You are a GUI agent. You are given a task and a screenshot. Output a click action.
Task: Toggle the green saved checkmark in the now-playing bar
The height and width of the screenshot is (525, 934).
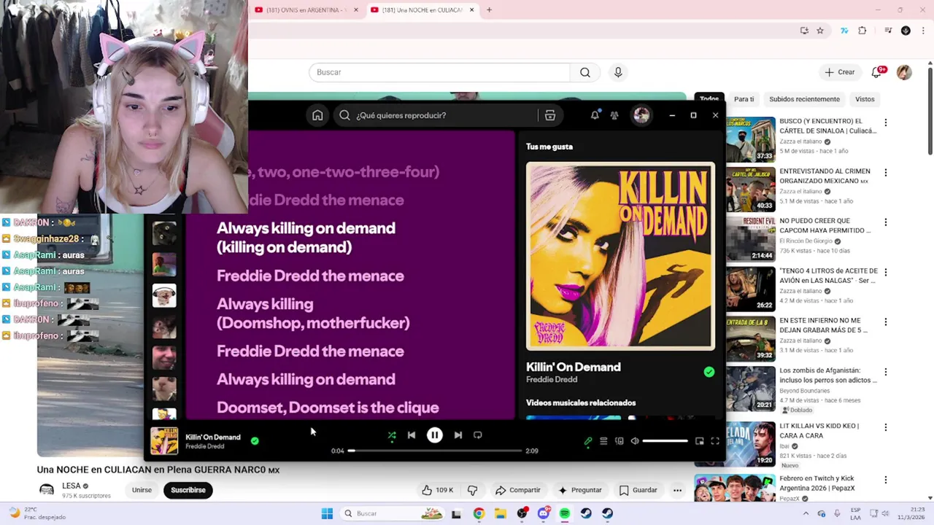[255, 441]
